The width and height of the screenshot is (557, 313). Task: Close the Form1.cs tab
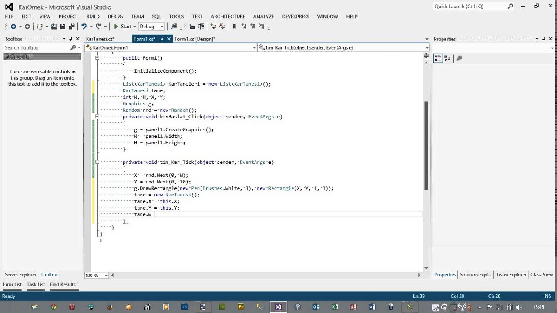pyautogui.click(x=168, y=39)
